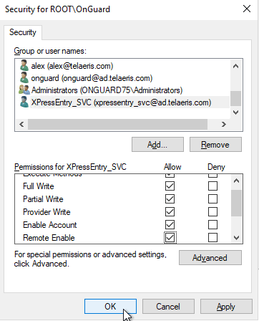The image size is (259, 321).
Task: Click the Remove button
Action: 215,145
